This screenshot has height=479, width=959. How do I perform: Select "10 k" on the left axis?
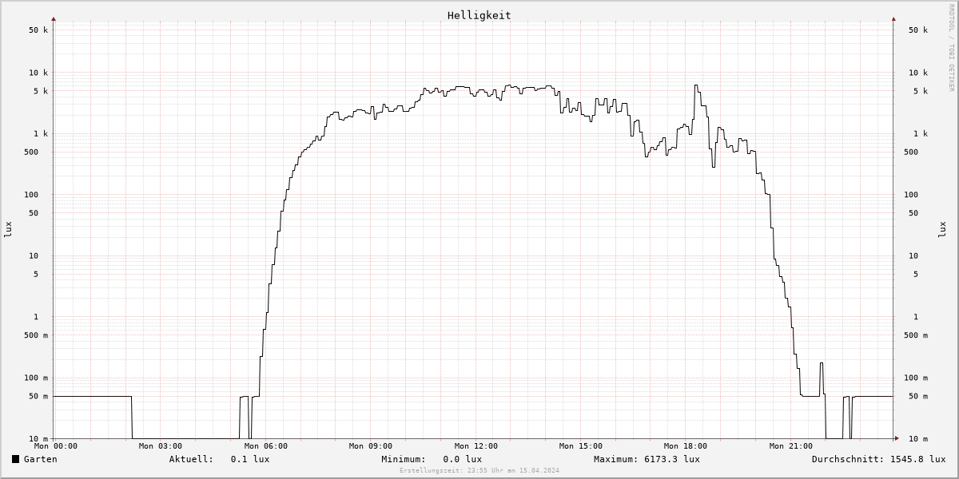[x=39, y=73]
